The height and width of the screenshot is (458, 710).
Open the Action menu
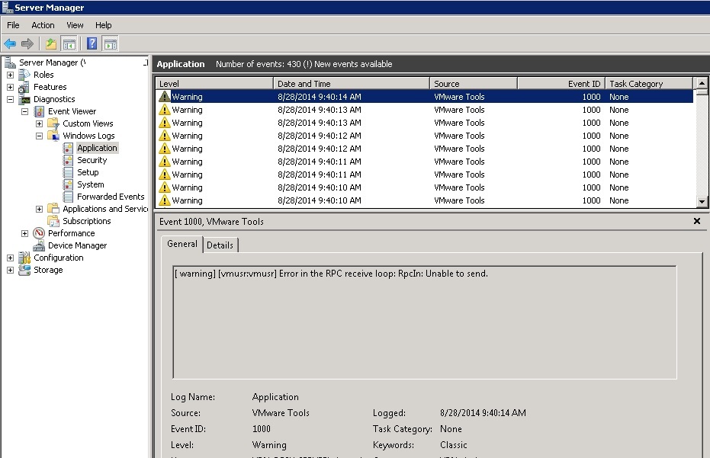click(x=43, y=25)
